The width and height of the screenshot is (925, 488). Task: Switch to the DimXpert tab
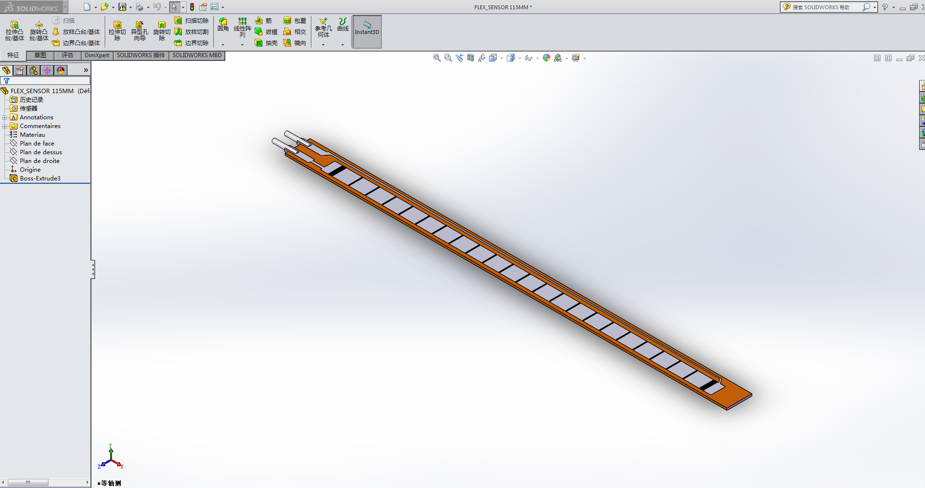coord(97,55)
